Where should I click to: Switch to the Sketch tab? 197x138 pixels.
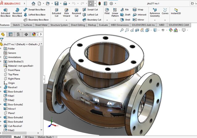16,25
